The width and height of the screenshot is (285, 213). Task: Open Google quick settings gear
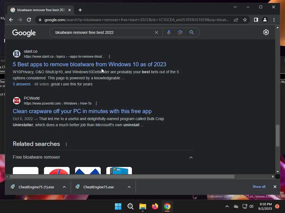click(266, 32)
